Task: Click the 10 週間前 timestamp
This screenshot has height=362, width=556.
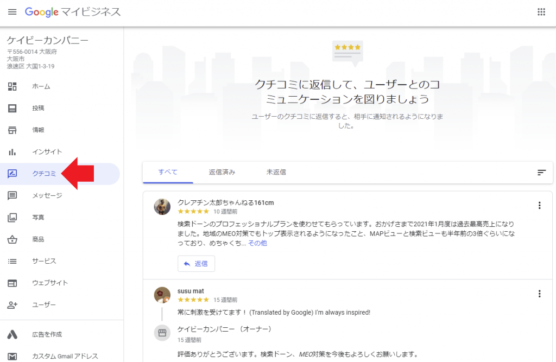Action: [225, 212]
